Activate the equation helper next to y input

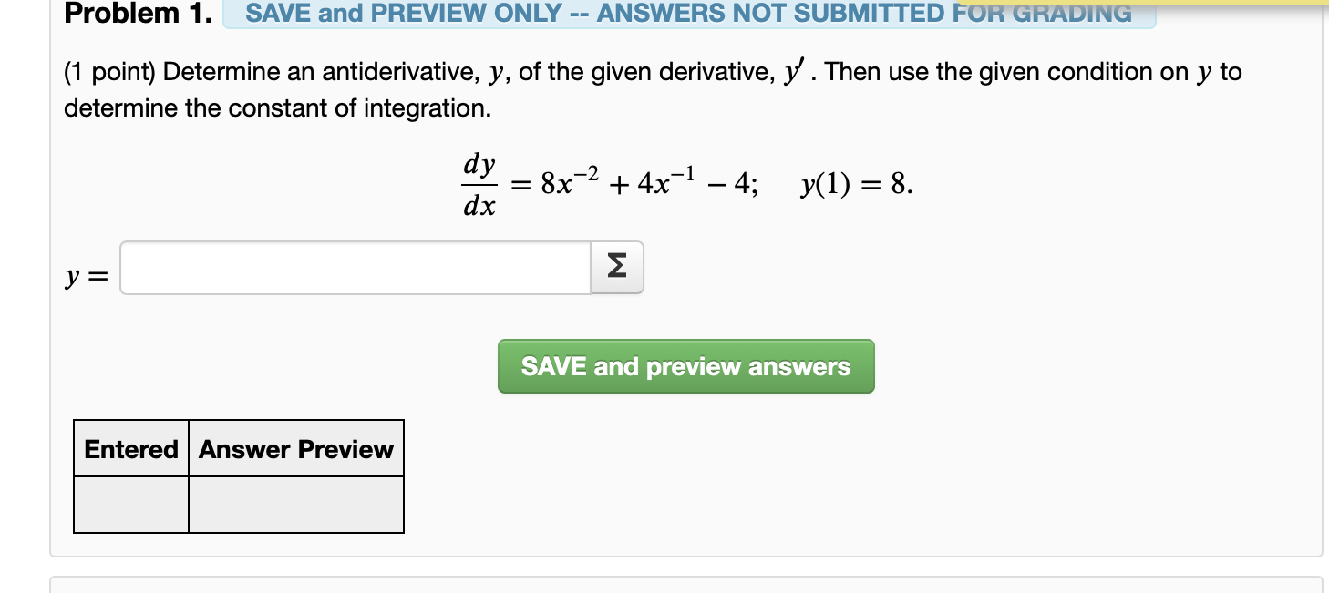[617, 267]
